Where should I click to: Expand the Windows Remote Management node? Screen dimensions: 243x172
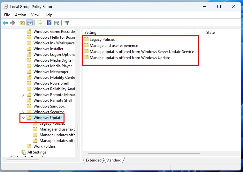pos(23,95)
